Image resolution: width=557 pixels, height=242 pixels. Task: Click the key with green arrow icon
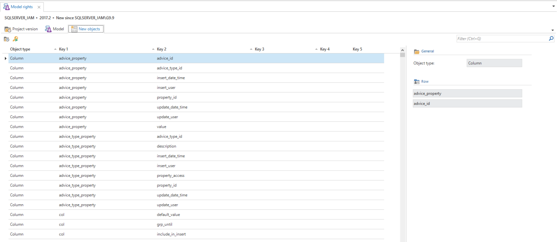tap(15, 39)
